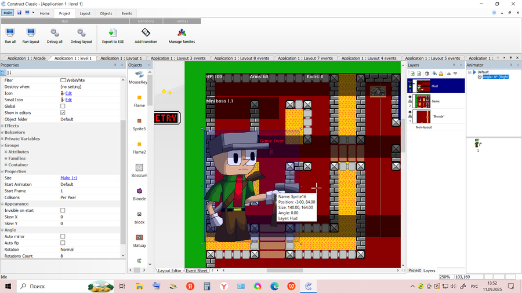The height and width of the screenshot is (293, 522).
Task: Switch to Event Sheet Editor tab
Action: [197, 270]
